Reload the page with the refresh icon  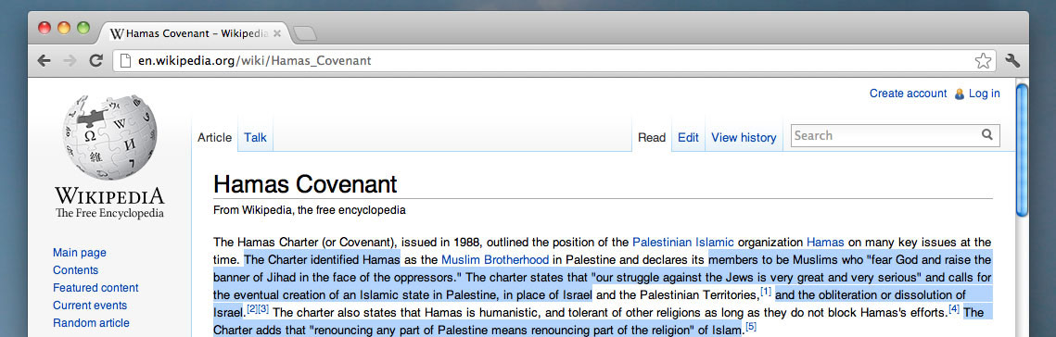pos(95,60)
